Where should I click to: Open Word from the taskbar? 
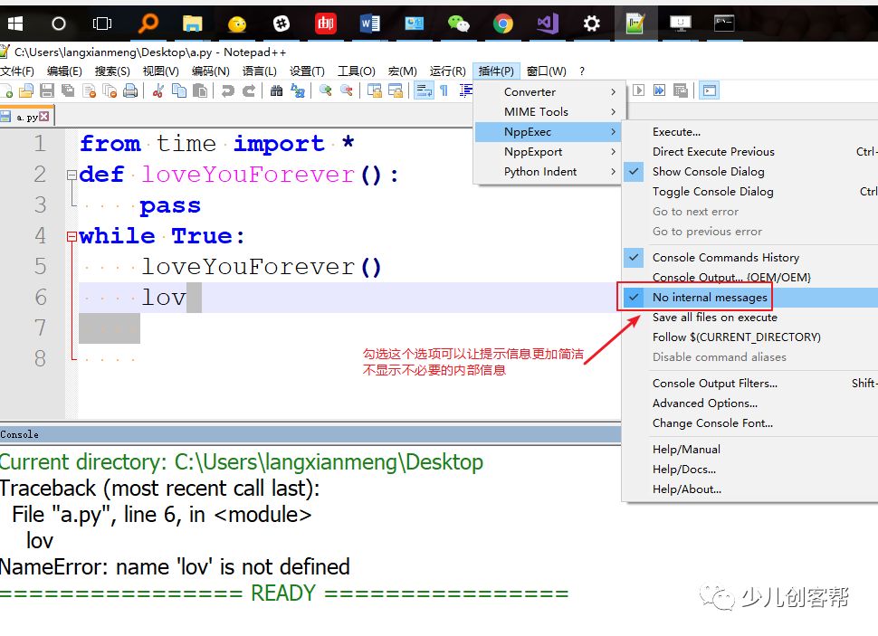click(369, 24)
